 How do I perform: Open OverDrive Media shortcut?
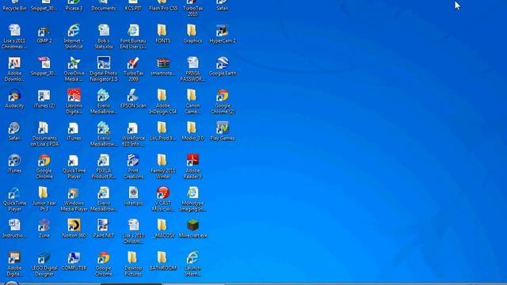pos(74,69)
